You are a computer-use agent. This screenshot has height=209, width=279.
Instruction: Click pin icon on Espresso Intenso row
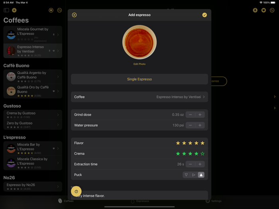pos(49,51)
